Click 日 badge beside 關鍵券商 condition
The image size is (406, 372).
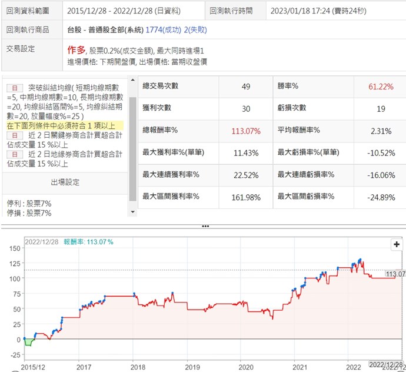point(15,135)
